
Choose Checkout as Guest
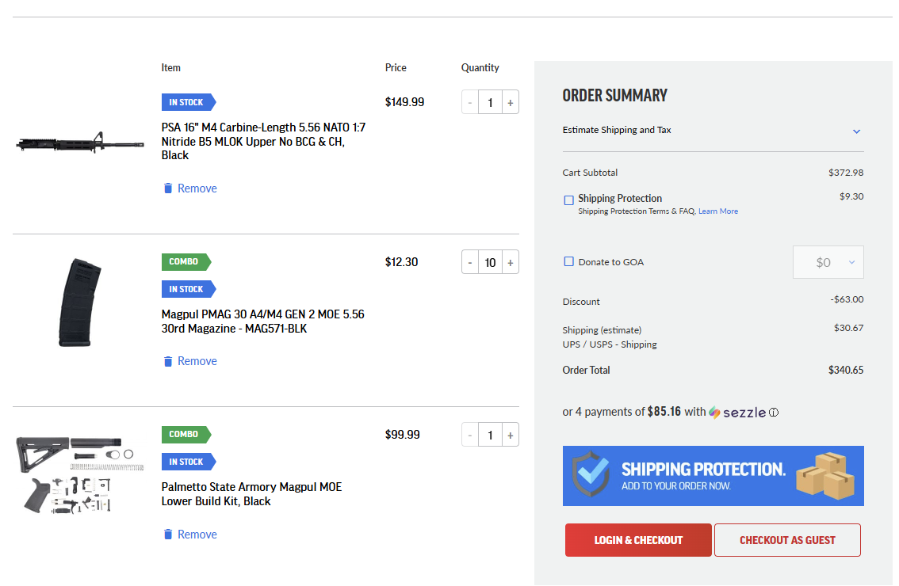tap(787, 540)
